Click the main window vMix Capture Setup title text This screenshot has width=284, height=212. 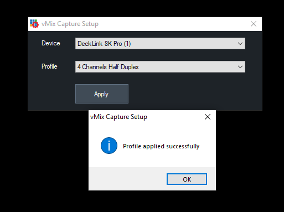70,24
